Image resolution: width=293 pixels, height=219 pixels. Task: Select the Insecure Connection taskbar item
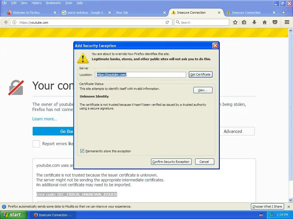tap(53, 215)
